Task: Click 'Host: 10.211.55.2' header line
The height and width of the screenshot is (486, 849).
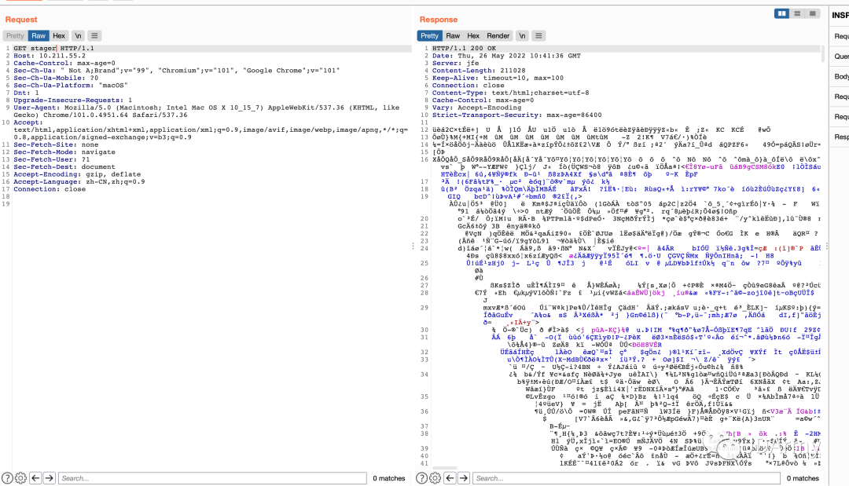Action: tap(50, 56)
